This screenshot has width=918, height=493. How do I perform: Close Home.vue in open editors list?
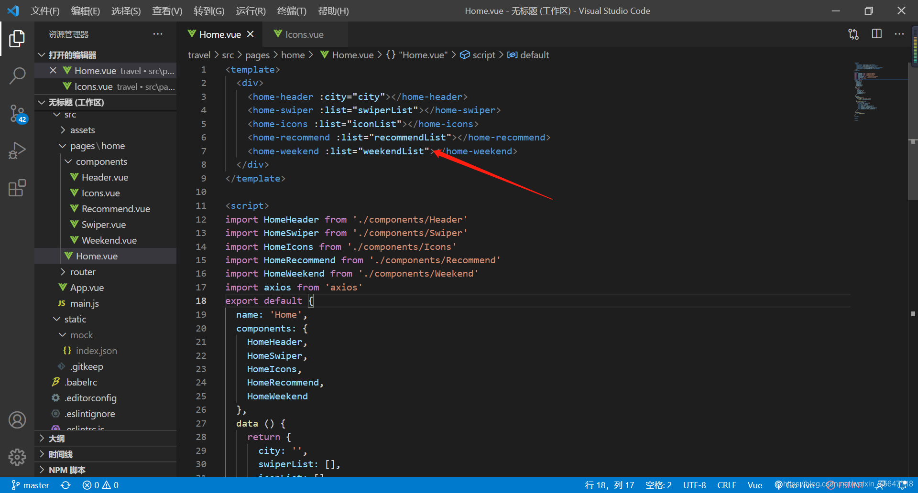tap(53, 71)
